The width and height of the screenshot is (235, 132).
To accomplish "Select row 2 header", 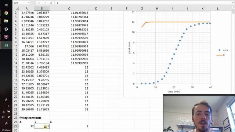I will (x=16, y=13).
